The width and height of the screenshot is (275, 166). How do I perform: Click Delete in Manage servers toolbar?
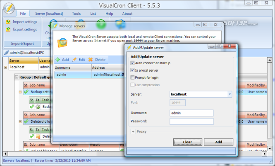pyautogui.click(x=97, y=60)
